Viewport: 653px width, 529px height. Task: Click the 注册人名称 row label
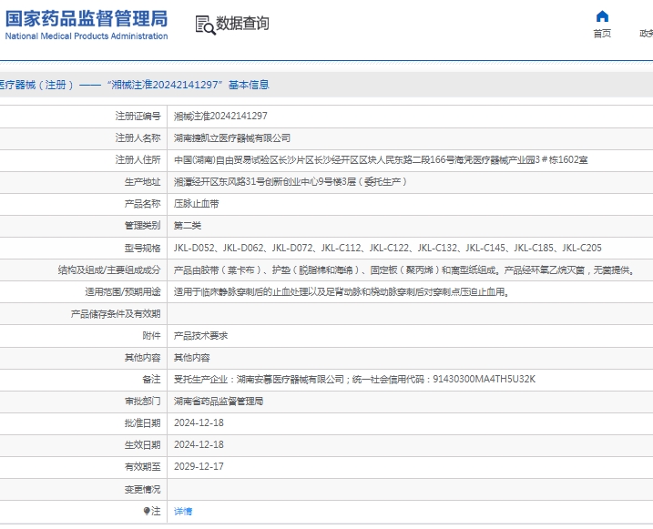coord(138,138)
